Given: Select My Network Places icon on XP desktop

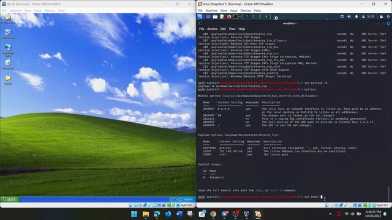Looking at the screenshot, I should click(x=8, y=50).
